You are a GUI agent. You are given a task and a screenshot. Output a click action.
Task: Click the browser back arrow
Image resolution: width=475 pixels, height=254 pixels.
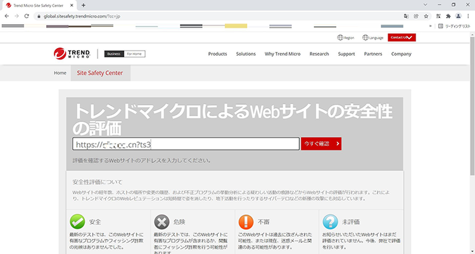coord(7,16)
